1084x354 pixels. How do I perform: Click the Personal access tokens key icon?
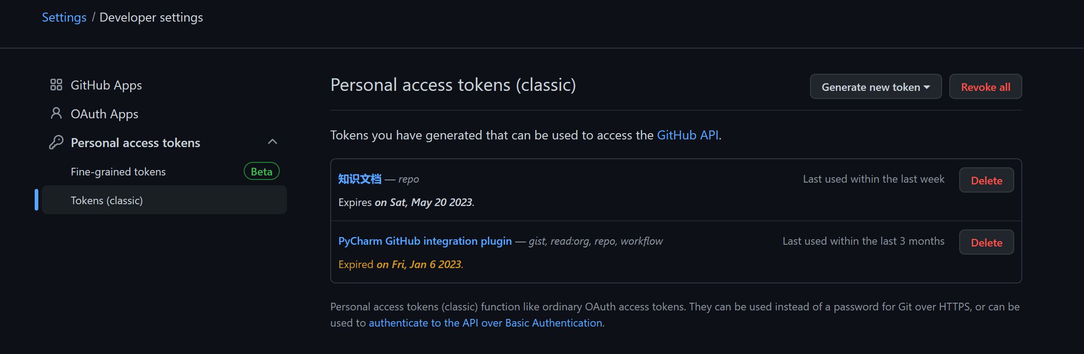(x=56, y=142)
